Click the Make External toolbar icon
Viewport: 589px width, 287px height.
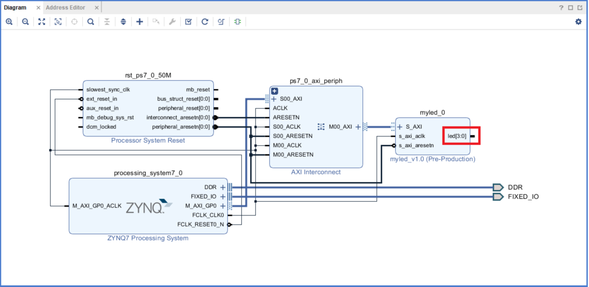pos(156,22)
